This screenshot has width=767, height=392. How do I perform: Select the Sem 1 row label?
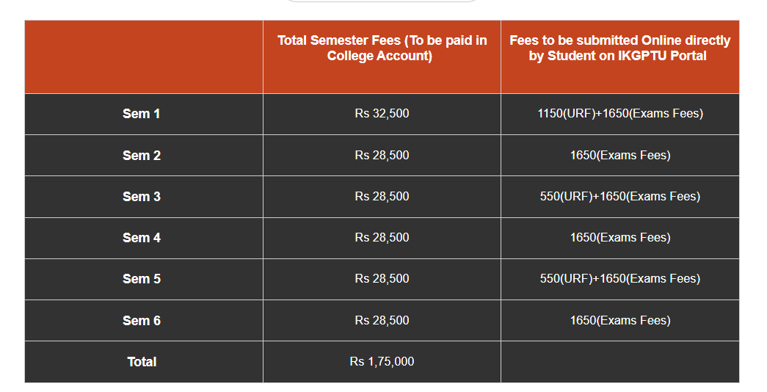(142, 114)
